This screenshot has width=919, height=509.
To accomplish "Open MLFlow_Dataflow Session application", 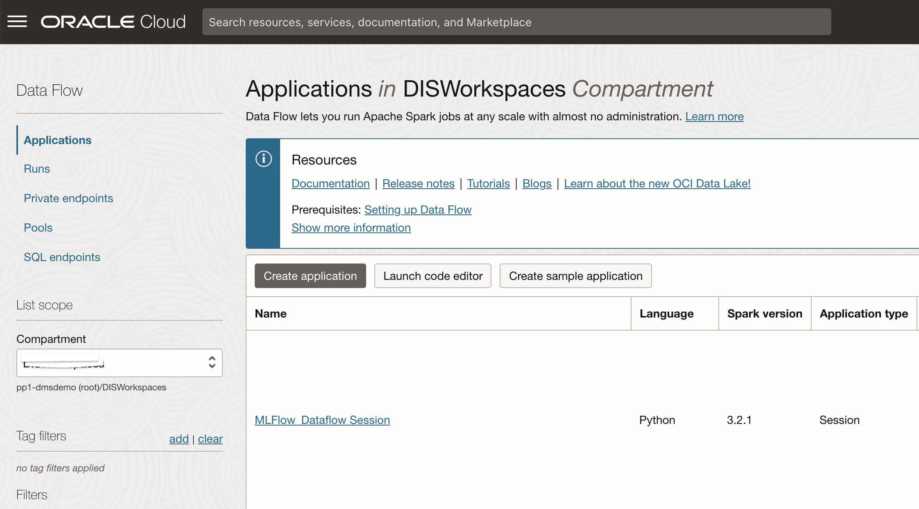I will pyautogui.click(x=322, y=420).
